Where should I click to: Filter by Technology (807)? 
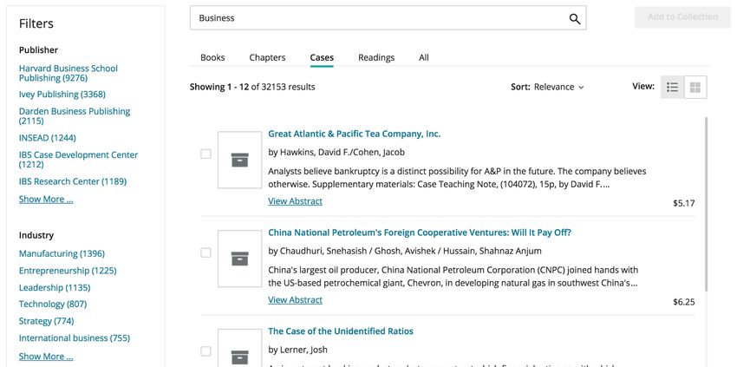tap(53, 304)
